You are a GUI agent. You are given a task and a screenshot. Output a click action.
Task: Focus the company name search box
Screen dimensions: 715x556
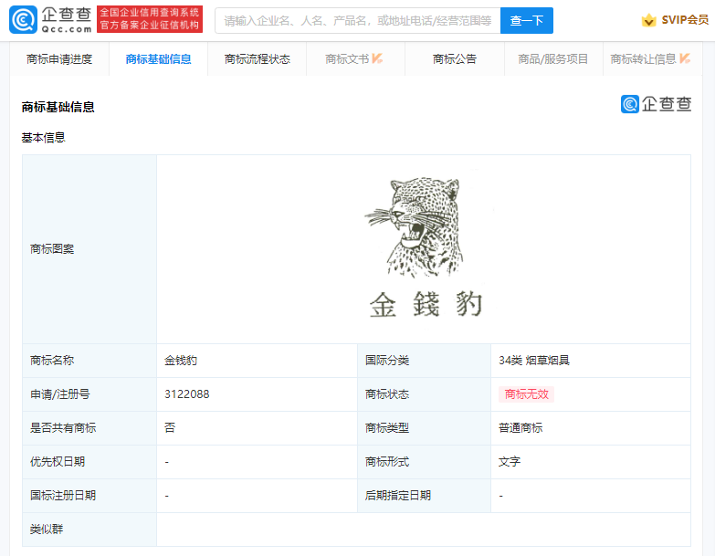tap(358, 20)
